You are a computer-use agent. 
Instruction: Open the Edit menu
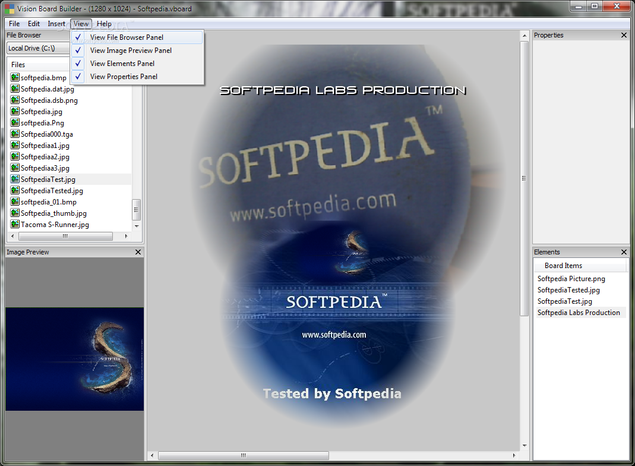point(34,24)
